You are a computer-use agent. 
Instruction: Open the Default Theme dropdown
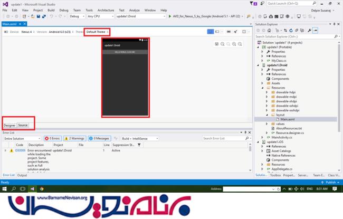click(x=98, y=32)
